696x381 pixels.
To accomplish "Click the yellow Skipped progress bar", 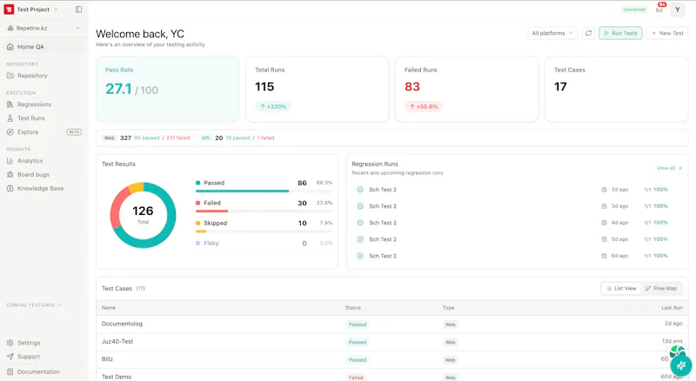I will pos(201,231).
